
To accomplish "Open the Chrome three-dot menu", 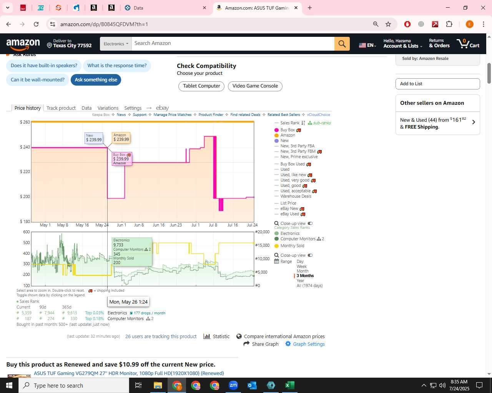I will 484,24.
